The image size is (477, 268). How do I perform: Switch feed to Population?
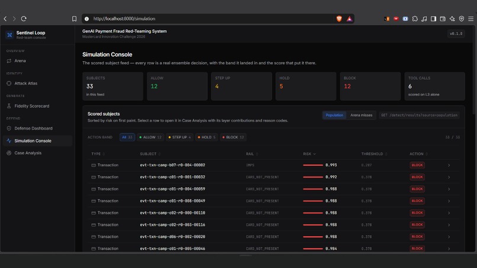[x=334, y=115]
